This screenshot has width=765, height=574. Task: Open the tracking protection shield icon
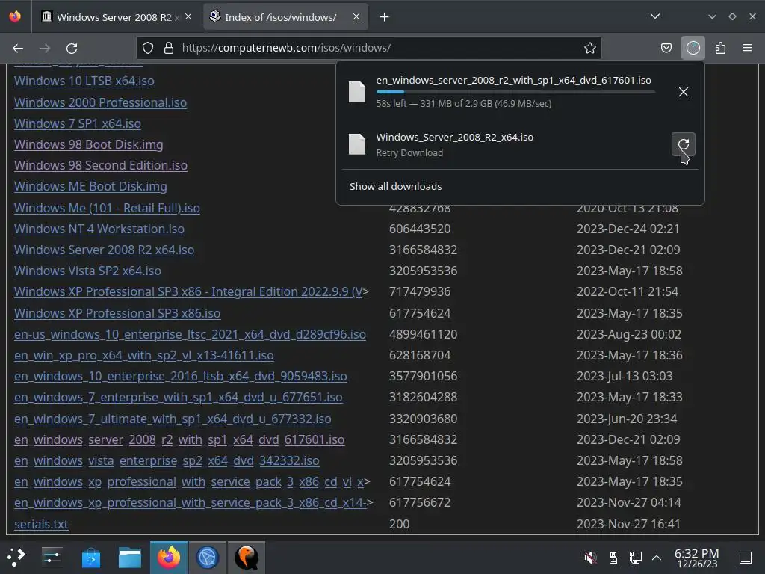[148, 48]
